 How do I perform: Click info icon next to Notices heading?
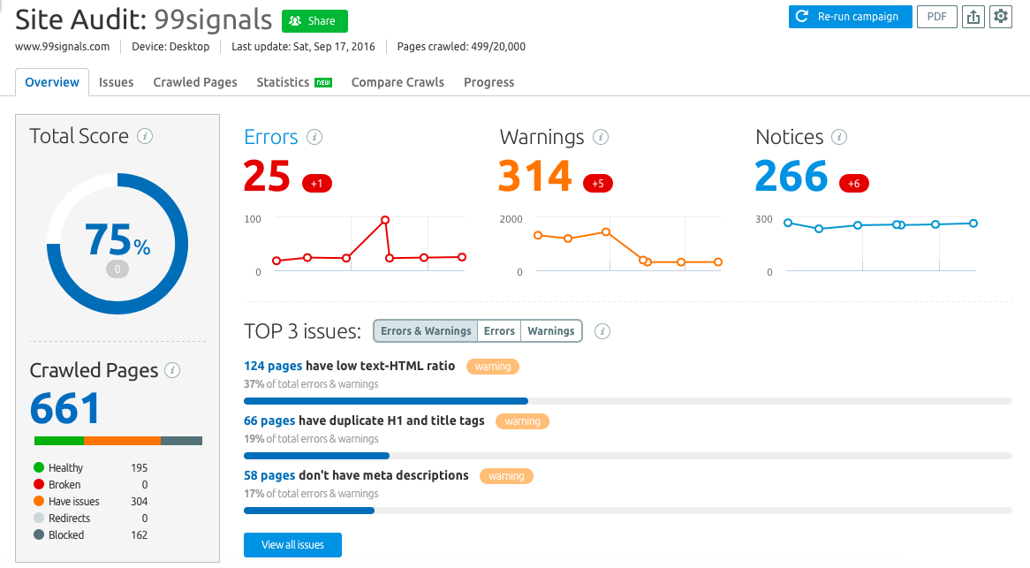pos(839,137)
